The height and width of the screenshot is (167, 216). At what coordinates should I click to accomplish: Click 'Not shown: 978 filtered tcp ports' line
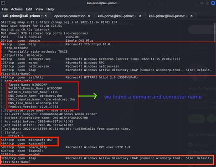pos(44,33)
